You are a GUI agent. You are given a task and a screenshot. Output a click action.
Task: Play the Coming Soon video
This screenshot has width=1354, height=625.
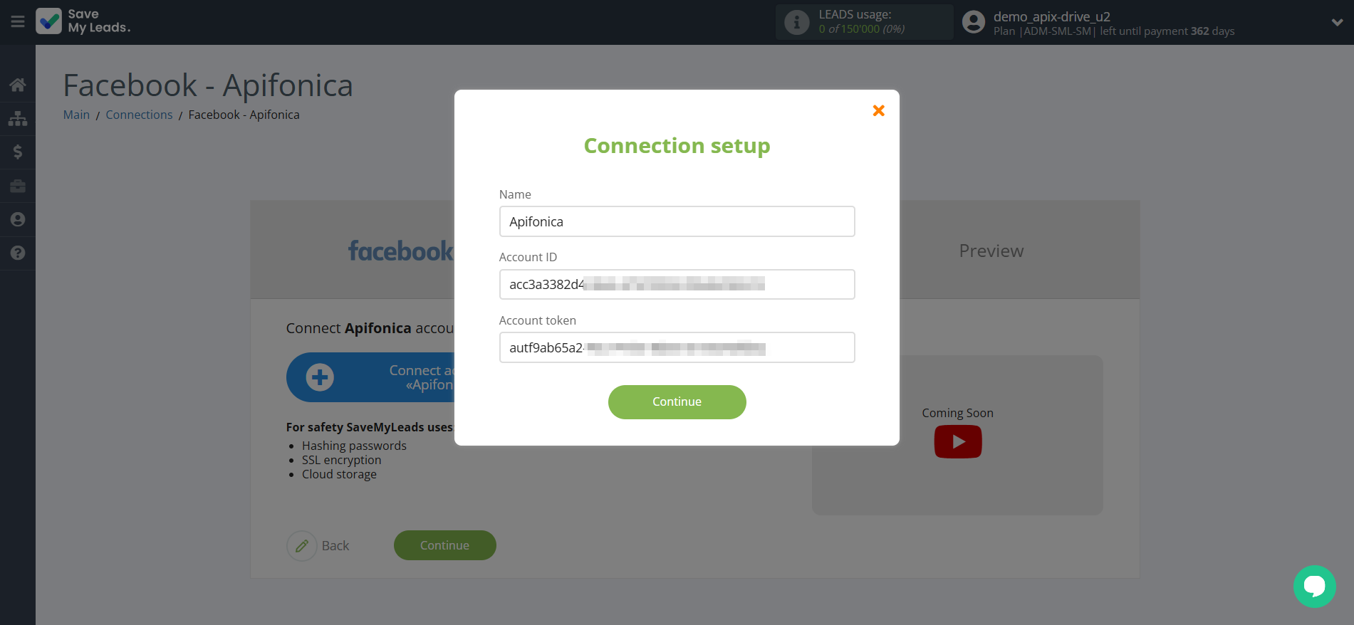click(x=957, y=441)
